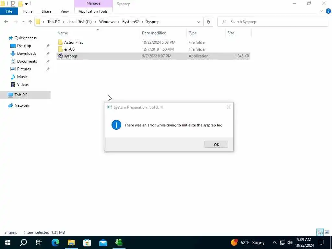Click the sysprep taskbar icon
The width and height of the screenshot is (332, 249).
[x=119, y=243]
